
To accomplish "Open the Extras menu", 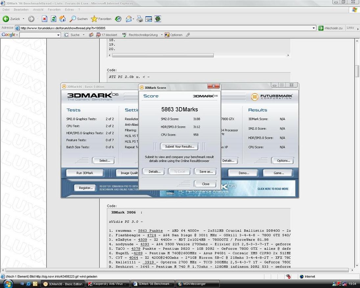I will click(x=69, y=10).
